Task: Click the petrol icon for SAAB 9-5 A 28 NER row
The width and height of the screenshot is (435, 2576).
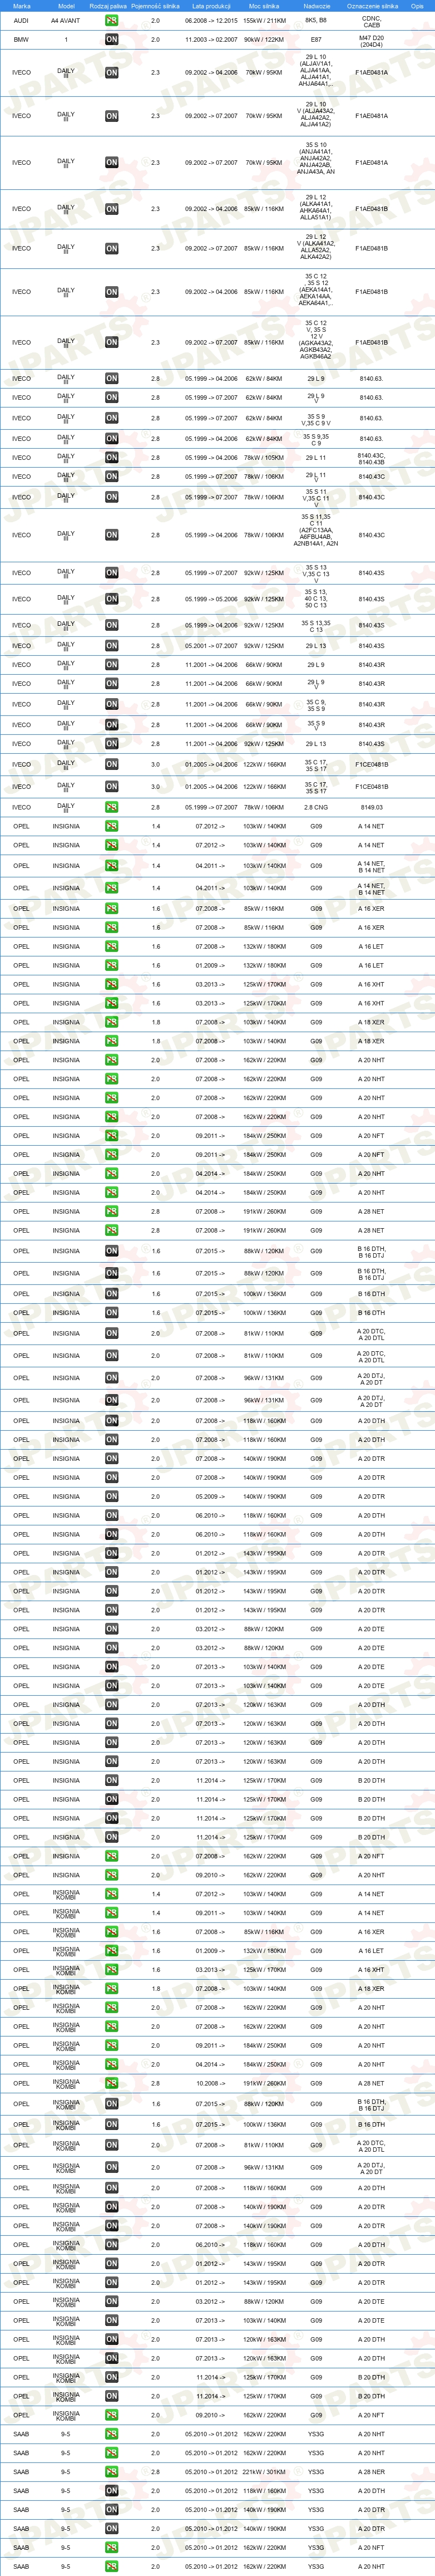Action: coord(111,2472)
